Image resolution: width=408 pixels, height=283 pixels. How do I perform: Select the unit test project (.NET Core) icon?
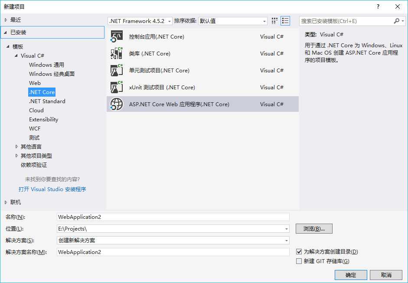tap(116, 70)
